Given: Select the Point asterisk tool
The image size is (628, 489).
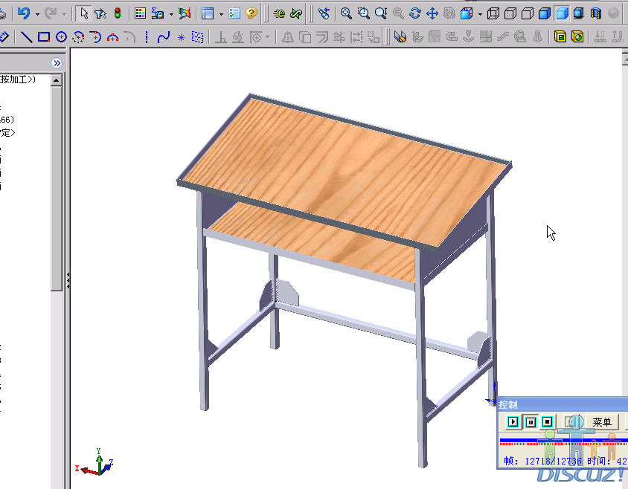Looking at the screenshot, I should point(181,38).
